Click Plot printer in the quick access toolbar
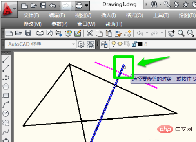196x142 pixels. click(79, 6)
